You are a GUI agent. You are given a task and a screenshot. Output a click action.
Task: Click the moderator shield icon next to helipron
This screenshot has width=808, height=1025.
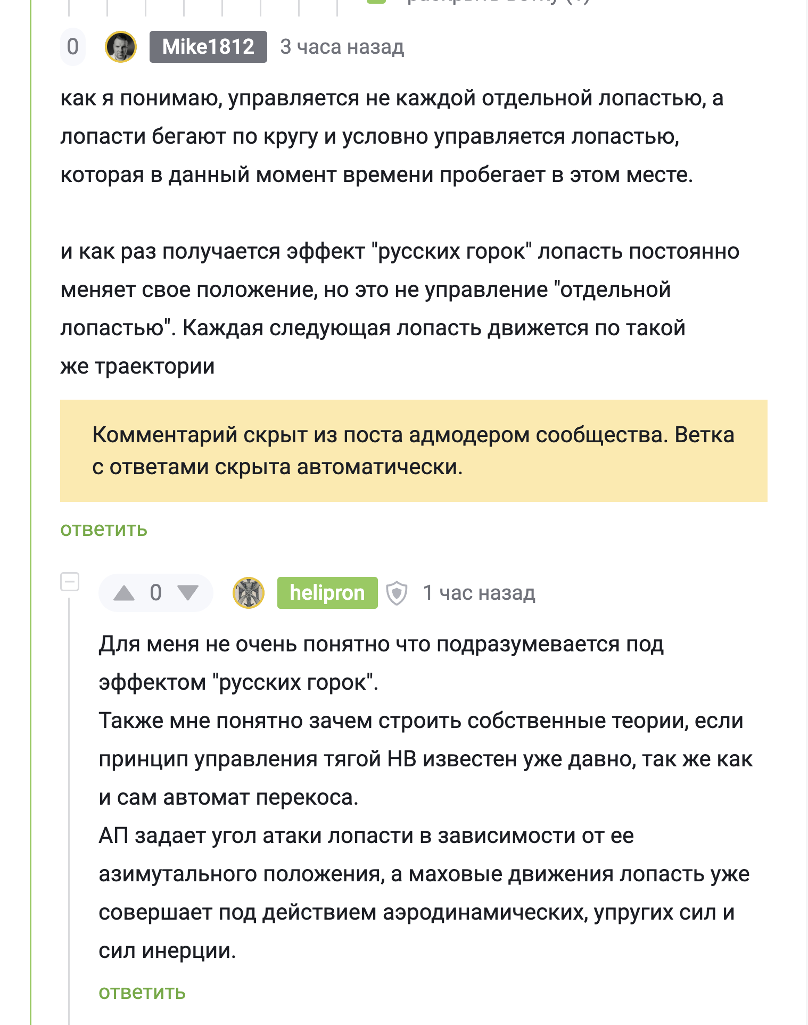pyautogui.click(x=397, y=593)
